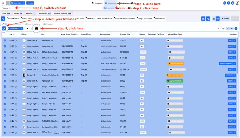Open the Switch Version dropdown
The image size is (240, 138).
[8, 8]
